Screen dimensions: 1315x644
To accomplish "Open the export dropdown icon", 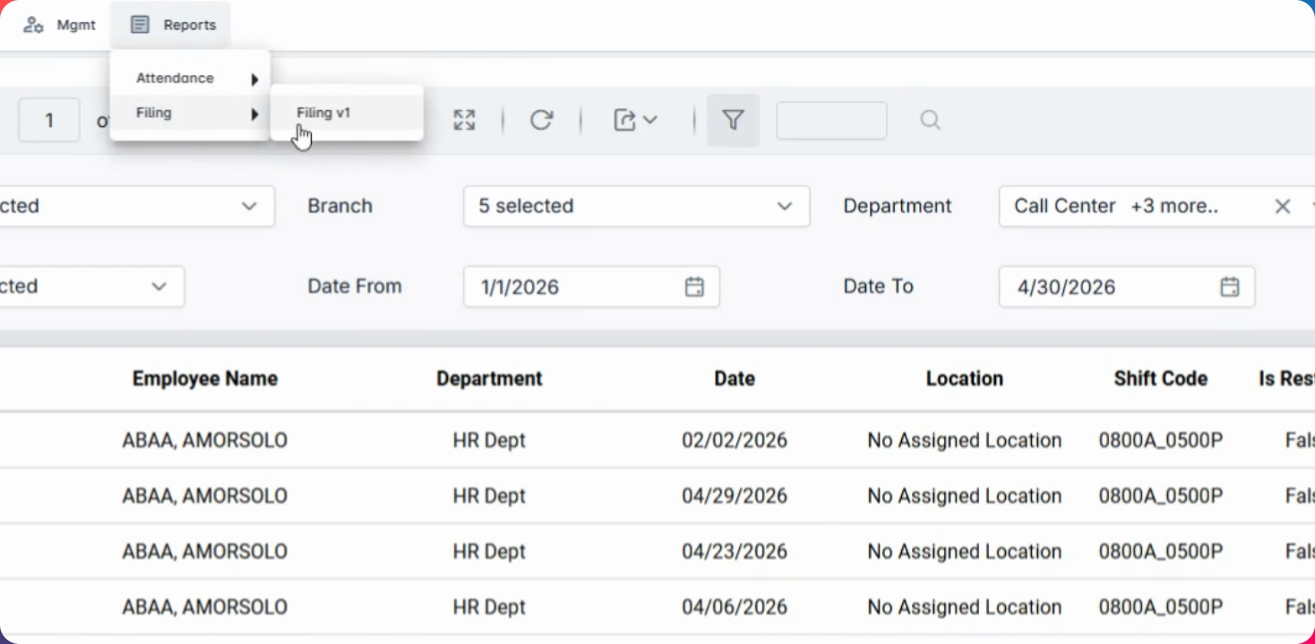I will [635, 120].
